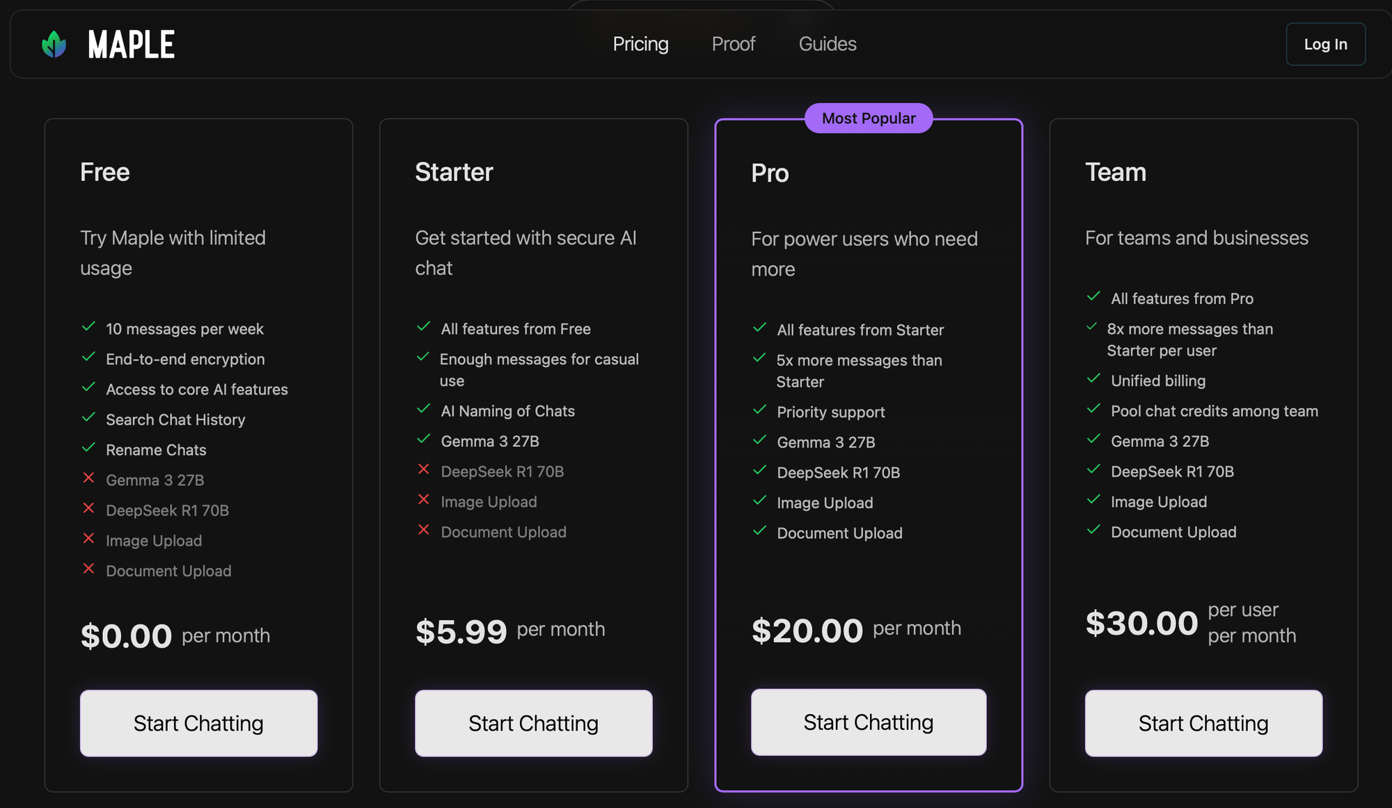Go to the Proof navigation tab
Image resolution: width=1392 pixels, height=808 pixels.
point(733,44)
